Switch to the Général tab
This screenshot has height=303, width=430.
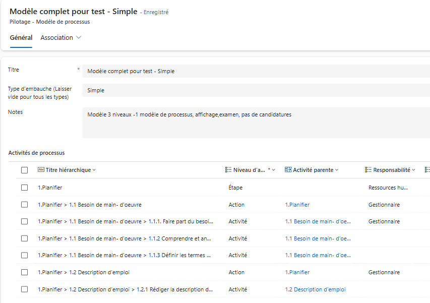pyautogui.click(x=21, y=38)
